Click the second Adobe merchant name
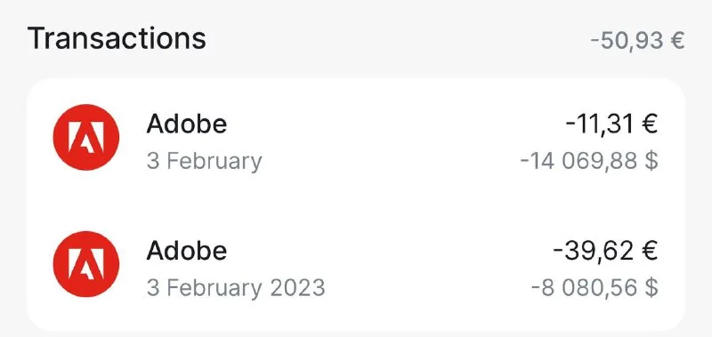712x337 pixels. 187,251
